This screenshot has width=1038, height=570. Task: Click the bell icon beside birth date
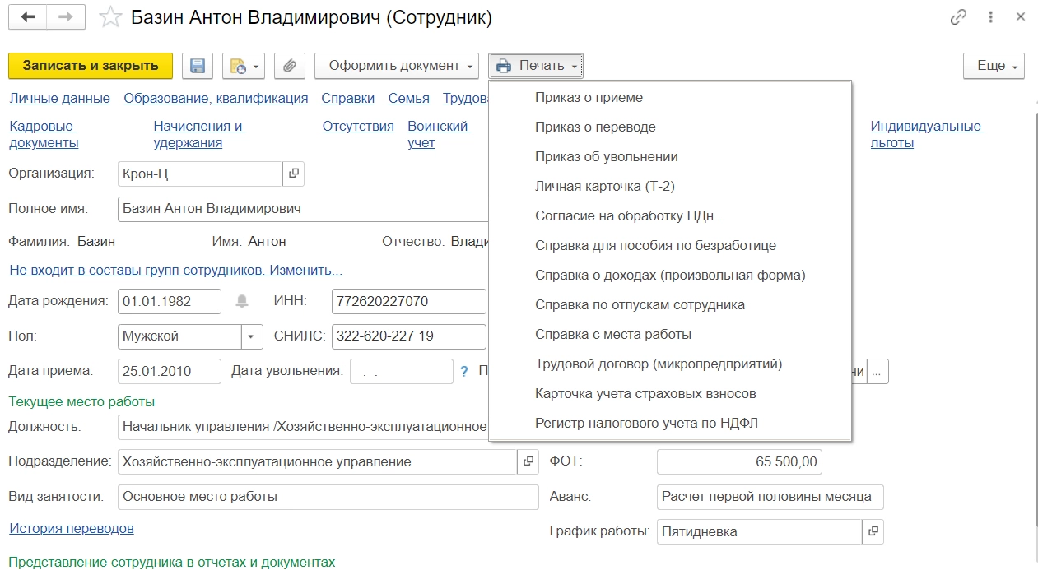pos(242,301)
